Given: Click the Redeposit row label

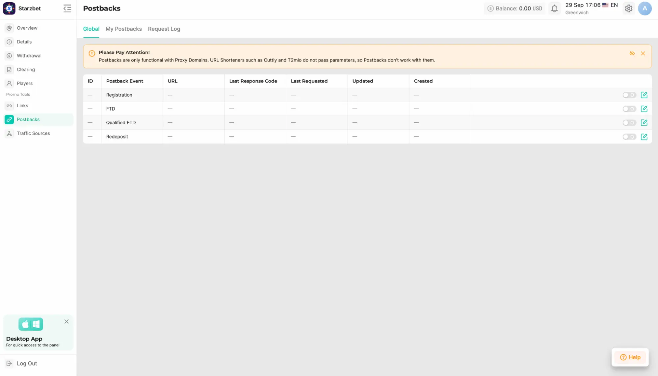Looking at the screenshot, I should [x=117, y=137].
